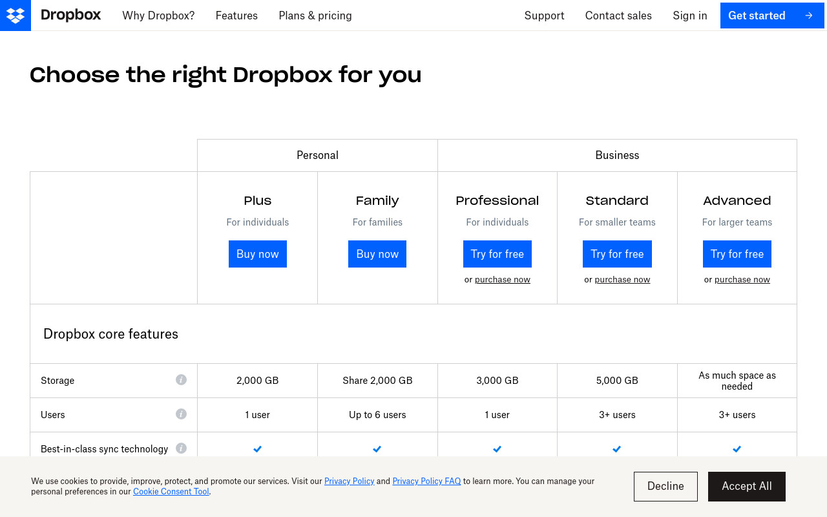This screenshot has height=517, width=827.
Task: Click purchase now under Standard
Action: coord(622,280)
